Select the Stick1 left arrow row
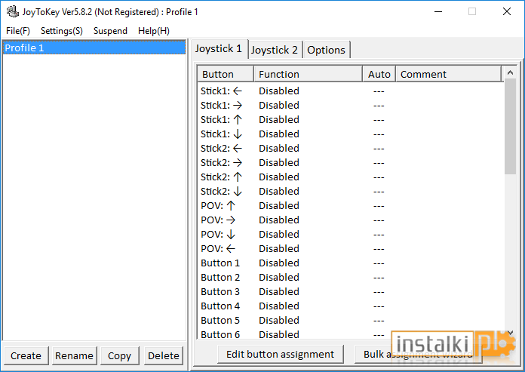Image resolution: width=525 pixels, height=372 pixels. click(x=350, y=91)
